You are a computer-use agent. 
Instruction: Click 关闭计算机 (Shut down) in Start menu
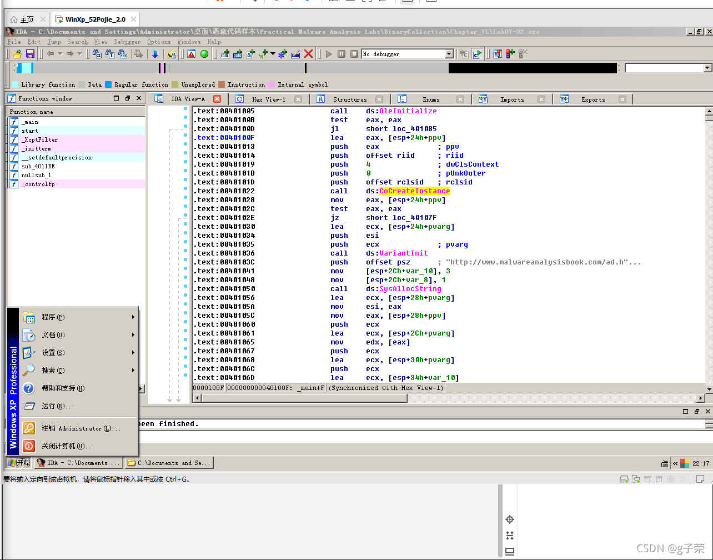pyautogui.click(x=78, y=446)
